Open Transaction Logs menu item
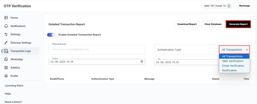Screen dimensions: 257x104 tap(21, 51)
